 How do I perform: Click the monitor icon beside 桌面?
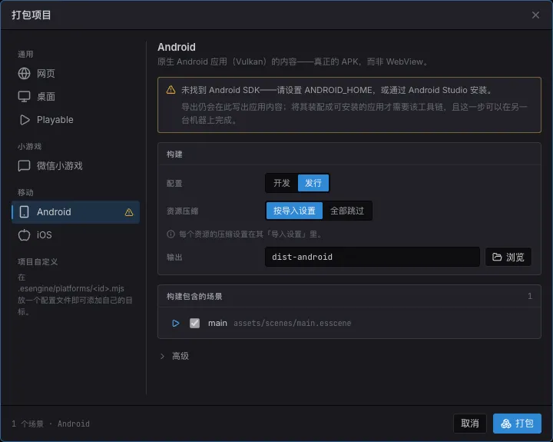click(x=24, y=96)
